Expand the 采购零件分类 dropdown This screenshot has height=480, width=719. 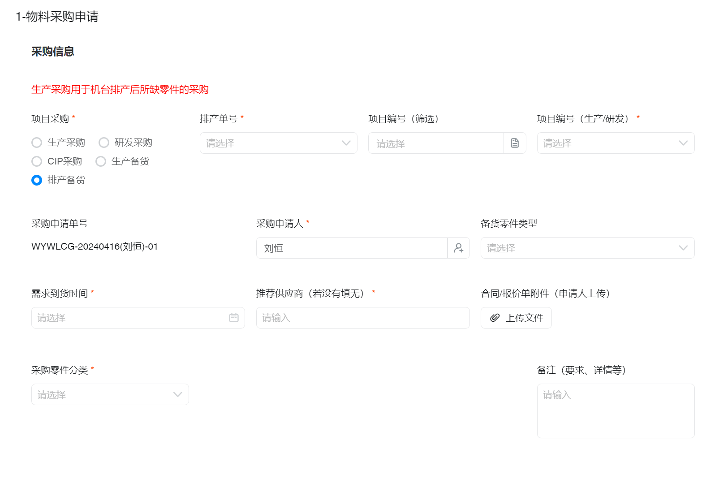pos(110,394)
